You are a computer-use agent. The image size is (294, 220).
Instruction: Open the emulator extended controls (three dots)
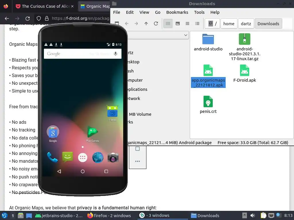(138, 161)
